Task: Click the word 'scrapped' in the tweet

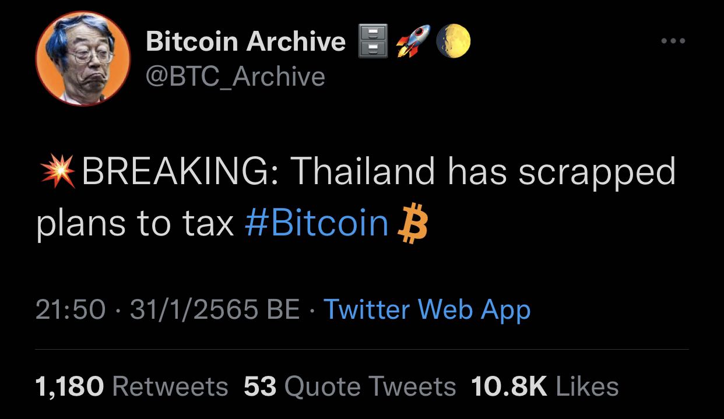Action: coord(597,172)
